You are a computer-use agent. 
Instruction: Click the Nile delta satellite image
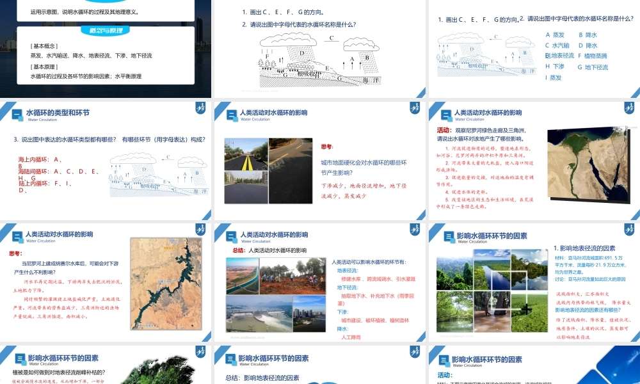589,164
